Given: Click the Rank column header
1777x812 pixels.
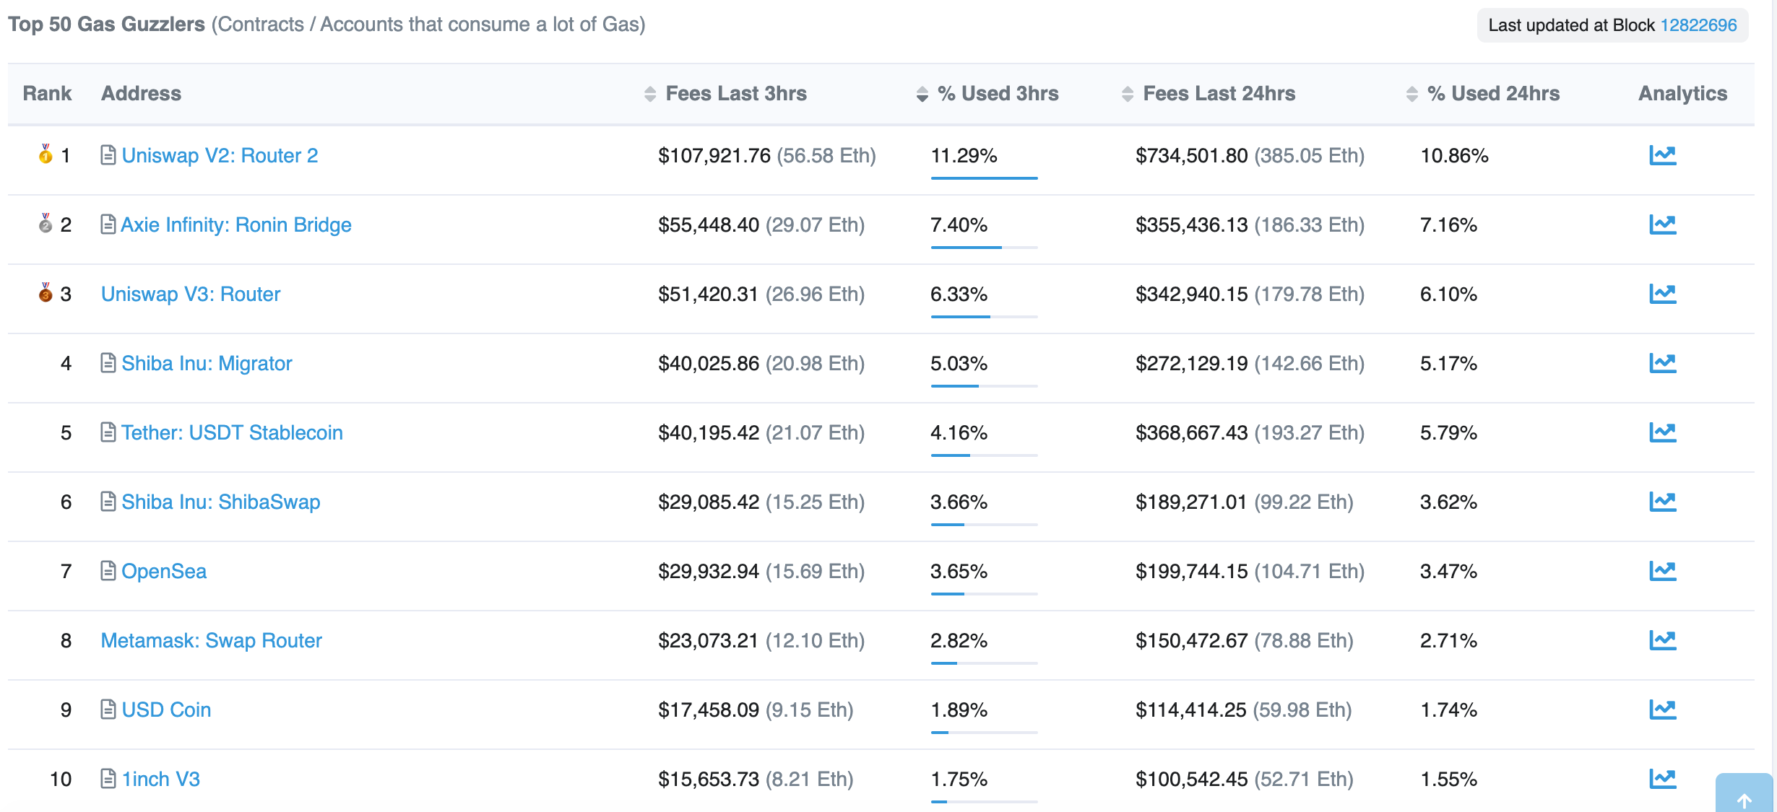Looking at the screenshot, I should [x=47, y=94].
